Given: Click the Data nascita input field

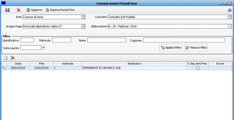Looking at the screenshot, I should (31, 48).
